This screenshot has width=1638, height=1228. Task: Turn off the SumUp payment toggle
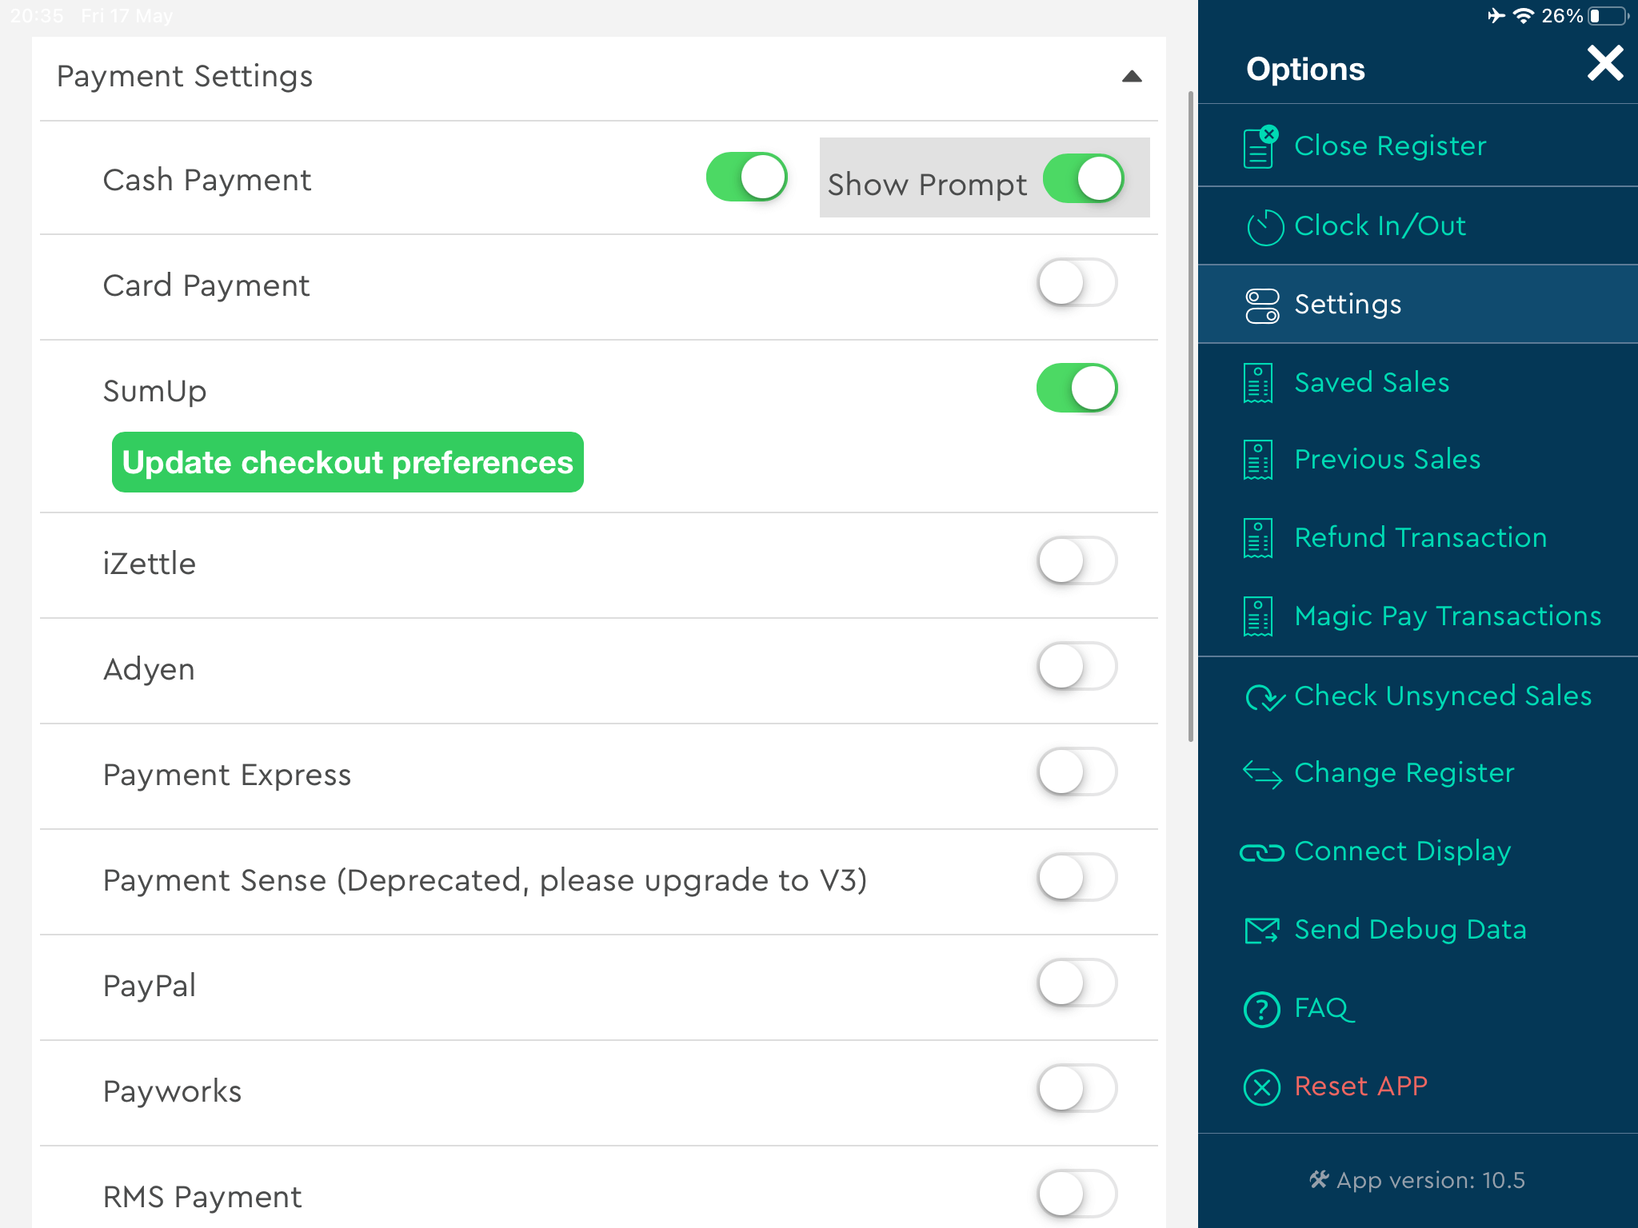tap(1077, 388)
